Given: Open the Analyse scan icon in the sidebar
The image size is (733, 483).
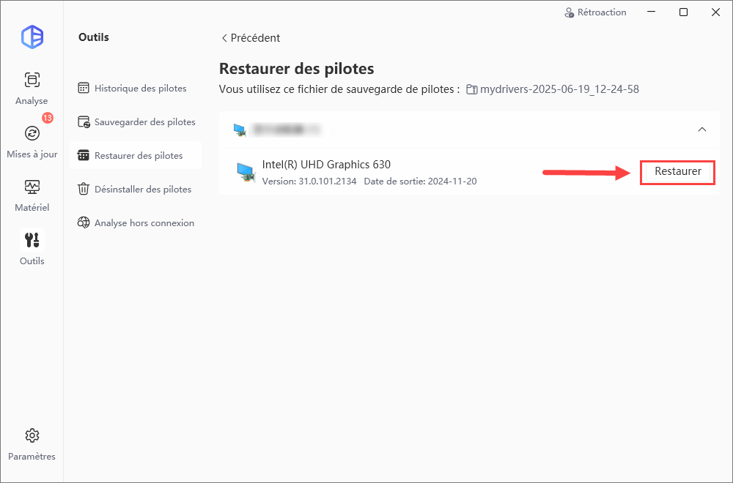Looking at the screenshot, I should click(x=32, y=80).
